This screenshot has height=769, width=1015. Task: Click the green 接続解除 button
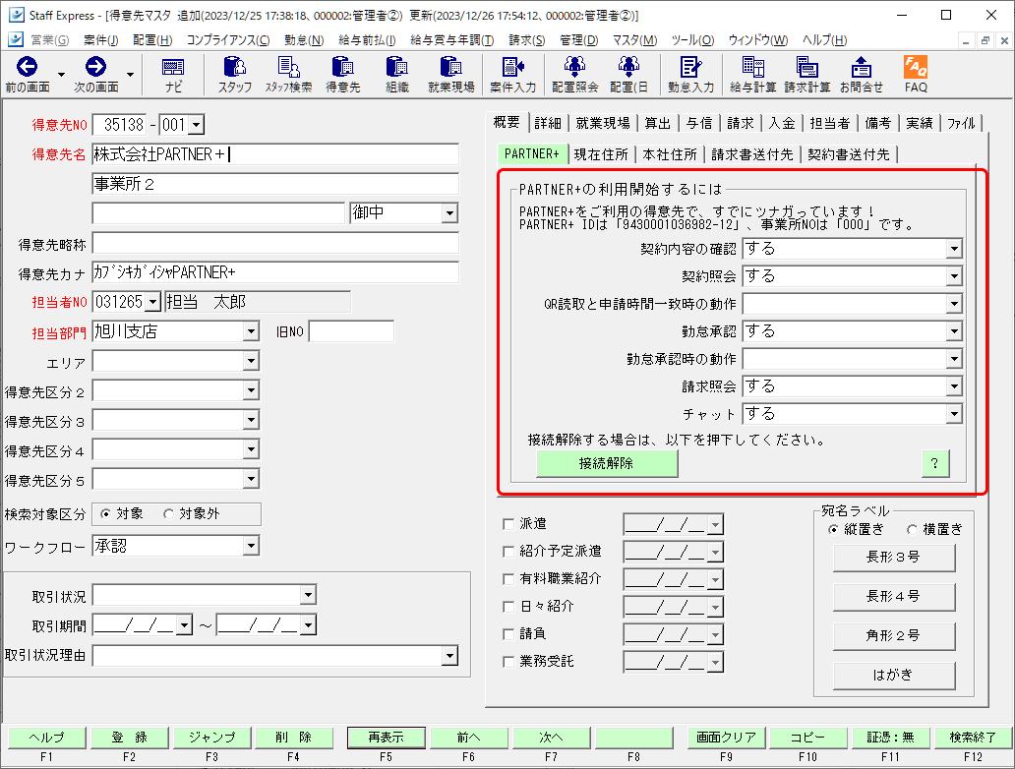point(607,463)
